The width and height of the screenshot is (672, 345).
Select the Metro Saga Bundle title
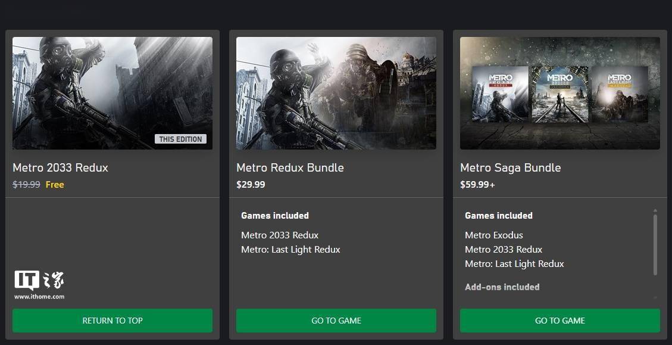511,167
